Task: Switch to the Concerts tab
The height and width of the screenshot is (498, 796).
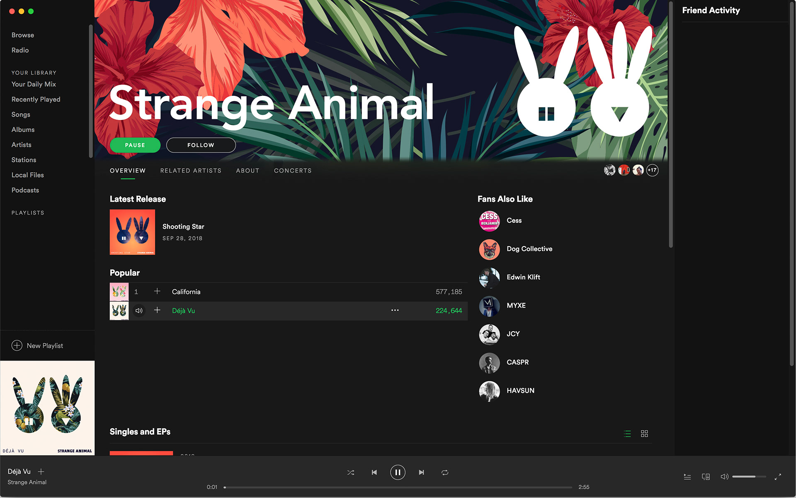Action: pyautogui.click(x=293, y=171)
